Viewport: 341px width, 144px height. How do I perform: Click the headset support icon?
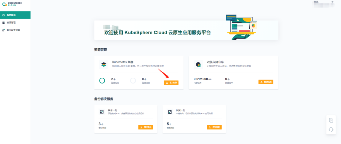click(x=331, y=130)
